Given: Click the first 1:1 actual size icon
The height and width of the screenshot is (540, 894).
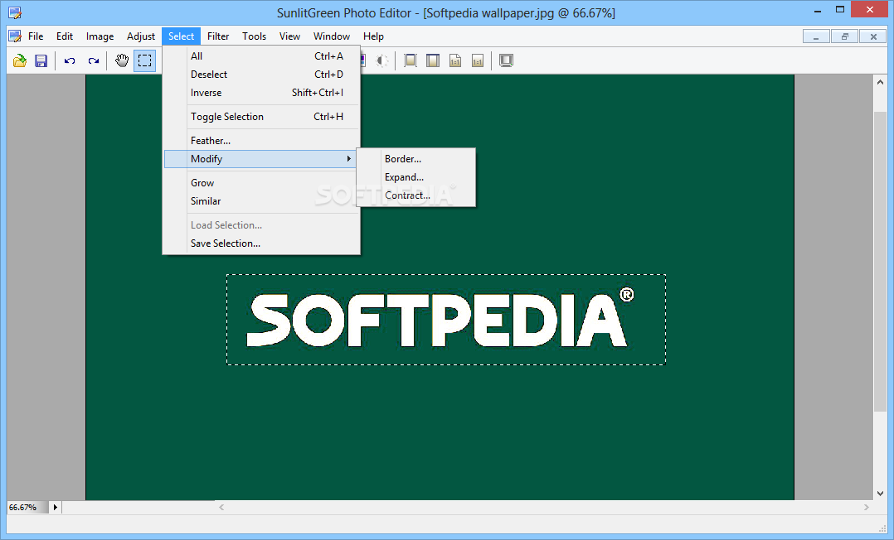Looking at the screenshot, I should pos(455,60).
